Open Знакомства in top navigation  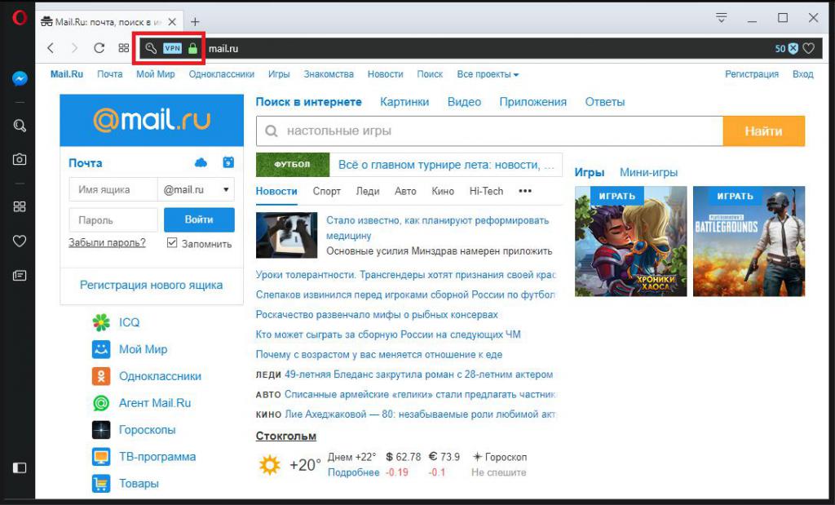click(x=329, y=74)
